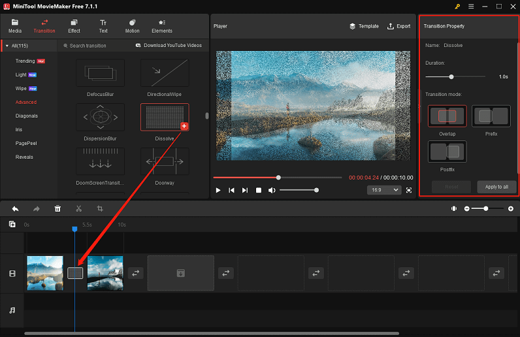
Task: Collapse the All(115) category list
Action: pos(7,46)
